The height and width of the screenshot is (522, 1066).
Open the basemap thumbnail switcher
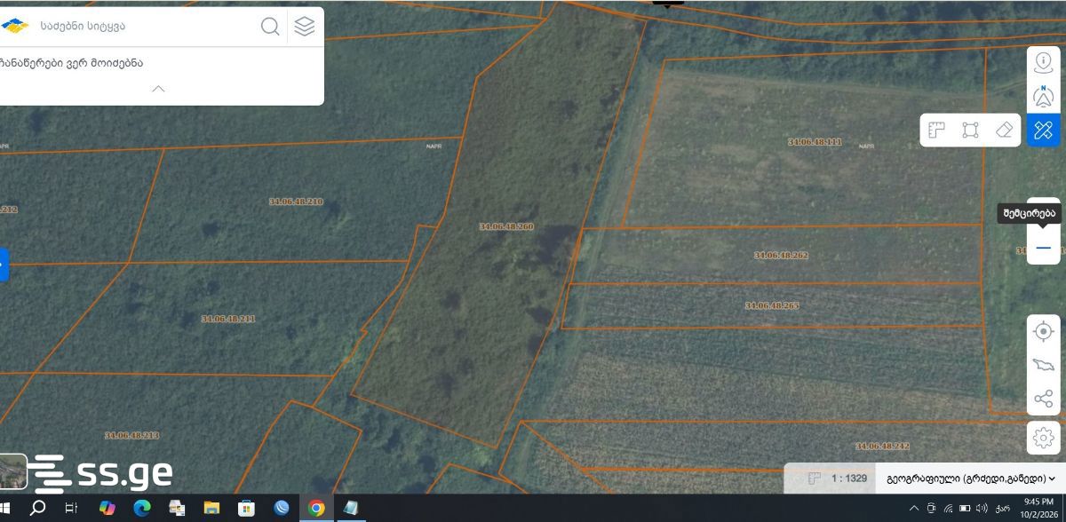[x=13, y=471]
